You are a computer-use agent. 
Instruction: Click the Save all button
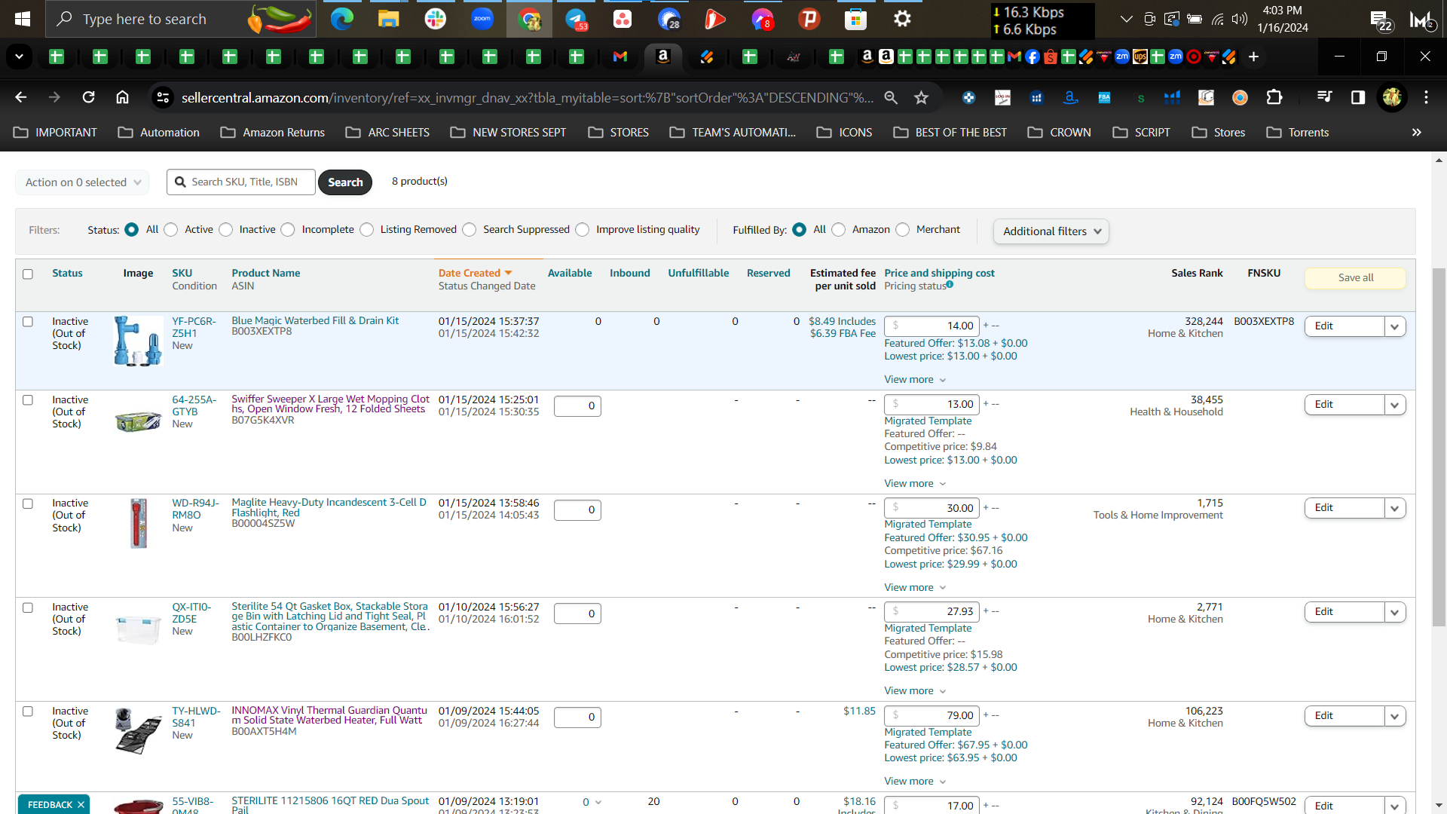click(x=1356, y=277)
